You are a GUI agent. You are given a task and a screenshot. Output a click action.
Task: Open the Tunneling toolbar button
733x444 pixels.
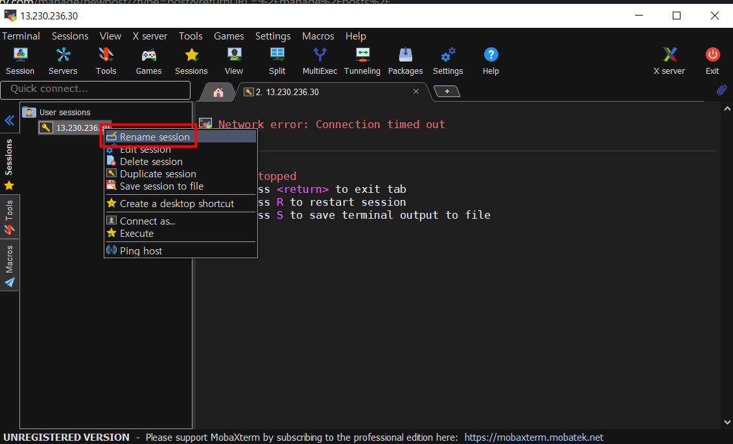click(362, 61)
